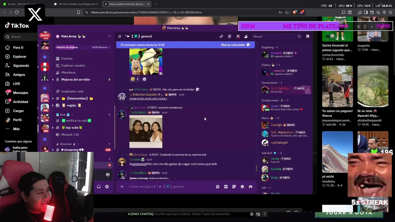Open member mmaed in member list
The width and height of the screenshot is (395, 222).
pos(285,55)
